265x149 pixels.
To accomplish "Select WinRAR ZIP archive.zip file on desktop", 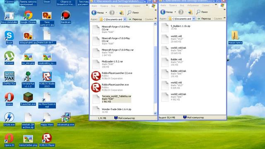I will pos(28,121).
